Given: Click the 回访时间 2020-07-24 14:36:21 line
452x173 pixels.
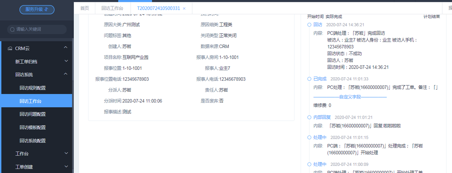Looking at the screenshot, I should 358,67.
